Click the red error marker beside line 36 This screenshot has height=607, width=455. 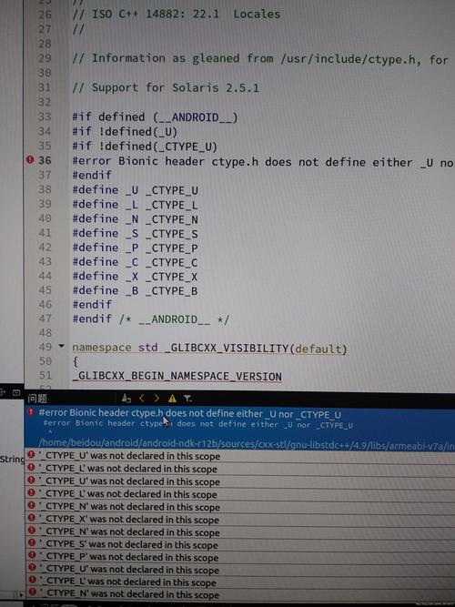[x=30, y=159]
